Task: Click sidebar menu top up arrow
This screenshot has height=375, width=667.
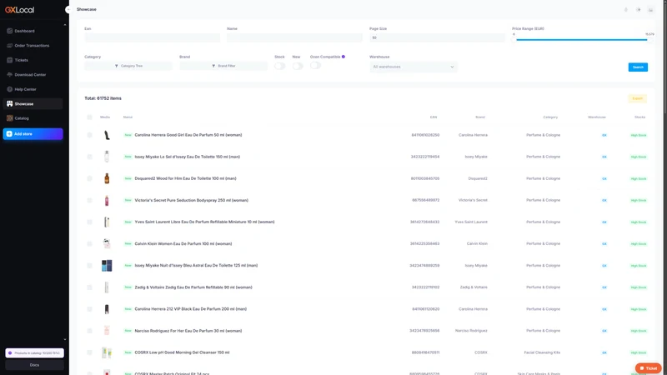Action: [x=65, y=25]
